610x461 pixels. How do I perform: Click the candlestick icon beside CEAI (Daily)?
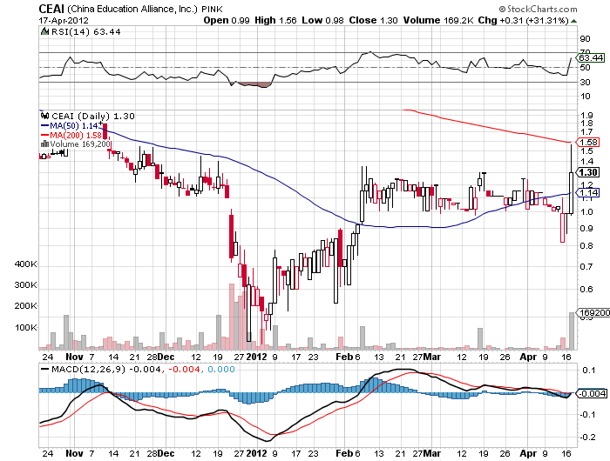coord(45,116)
